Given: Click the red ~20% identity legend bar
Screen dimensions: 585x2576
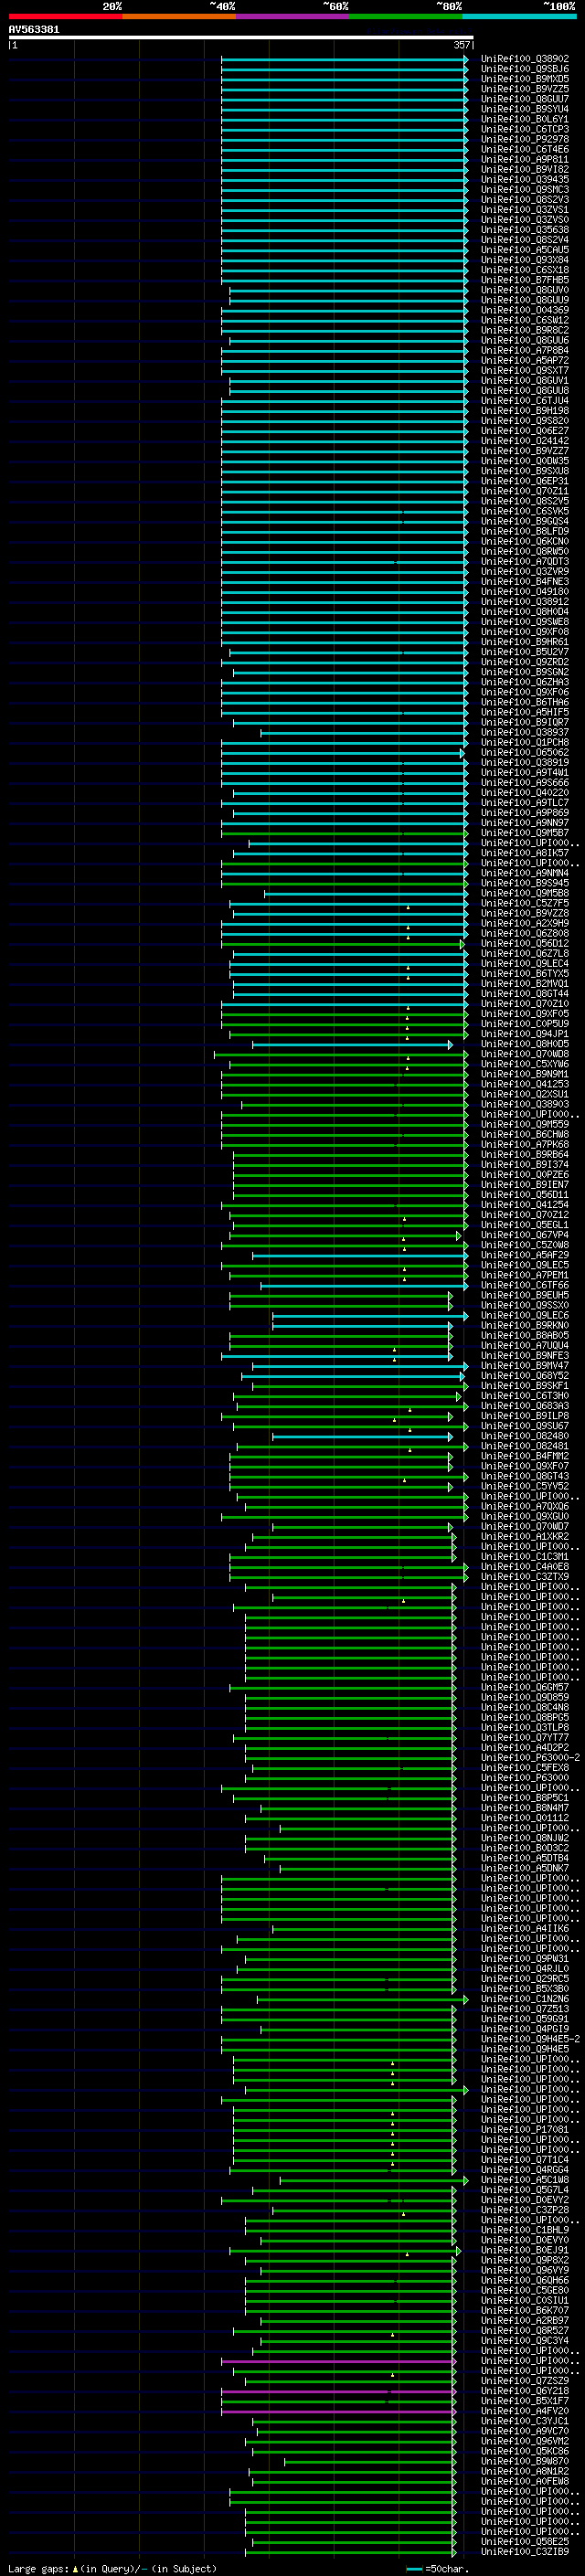Looking at the screenshot, I should (x=65, y=16).
